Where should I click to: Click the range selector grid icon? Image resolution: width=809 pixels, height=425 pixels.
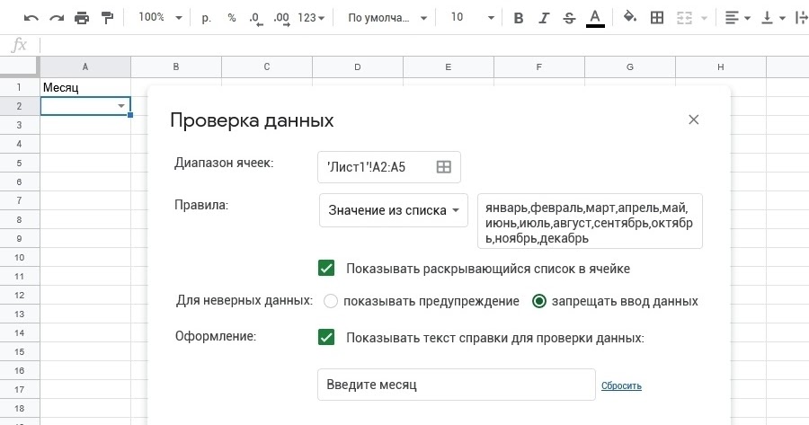[x=443, y=166]
